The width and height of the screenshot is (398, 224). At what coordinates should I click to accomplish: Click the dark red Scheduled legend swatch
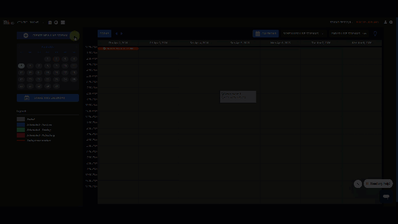(21, 136)
